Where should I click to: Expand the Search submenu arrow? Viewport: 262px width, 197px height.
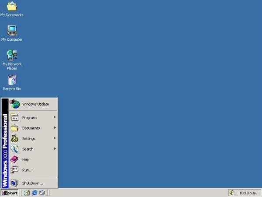[x=55, y=149]
